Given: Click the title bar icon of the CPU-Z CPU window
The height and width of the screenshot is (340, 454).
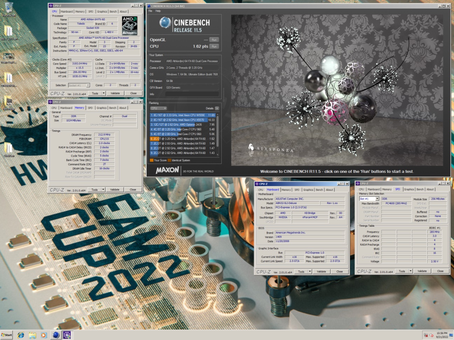Looking at the screenshot, I should 51,6.
